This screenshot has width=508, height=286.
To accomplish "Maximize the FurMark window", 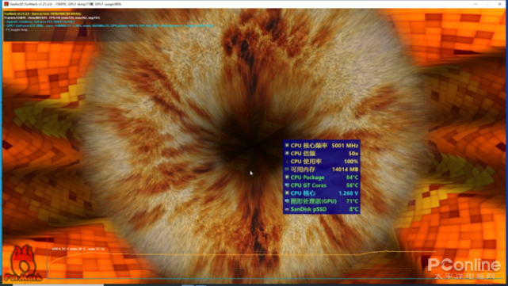I will click(x=487, y=4).
